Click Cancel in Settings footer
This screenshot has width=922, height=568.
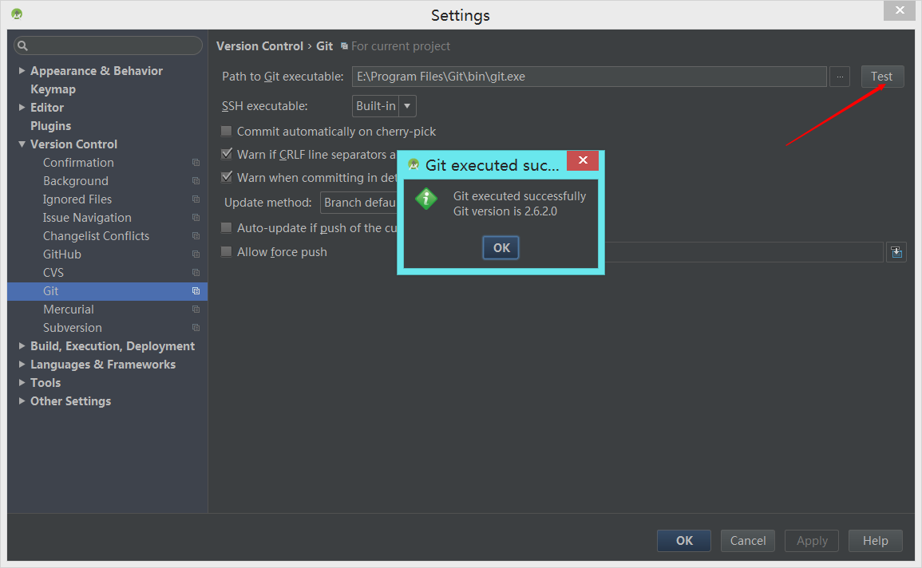(x=748, y=540)
